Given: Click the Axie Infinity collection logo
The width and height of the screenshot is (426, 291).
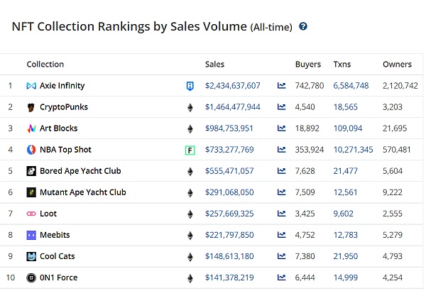Looking at the screenshot, I should pyautogui.click(x=31, y=86).
